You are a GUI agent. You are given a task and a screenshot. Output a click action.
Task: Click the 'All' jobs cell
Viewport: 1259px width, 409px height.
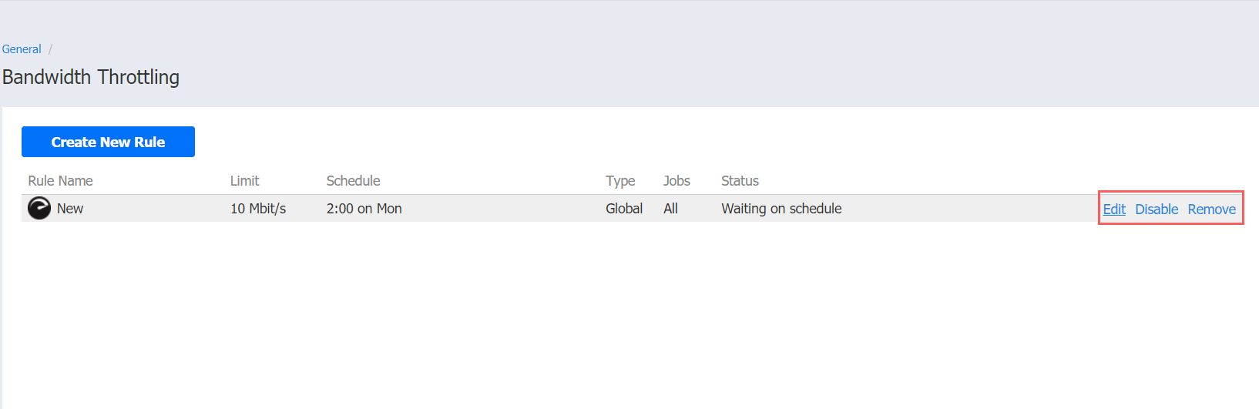tap(670, 209)
